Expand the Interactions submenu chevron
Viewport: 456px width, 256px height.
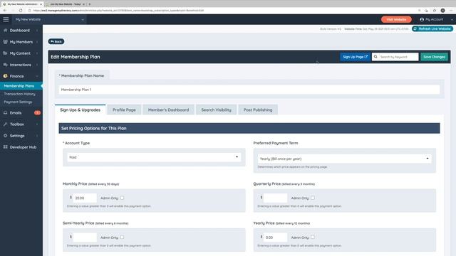[37, 65]
